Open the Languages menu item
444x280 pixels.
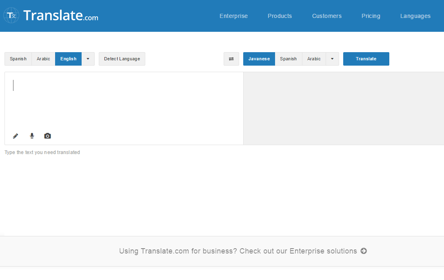click(x=415, y=16)
